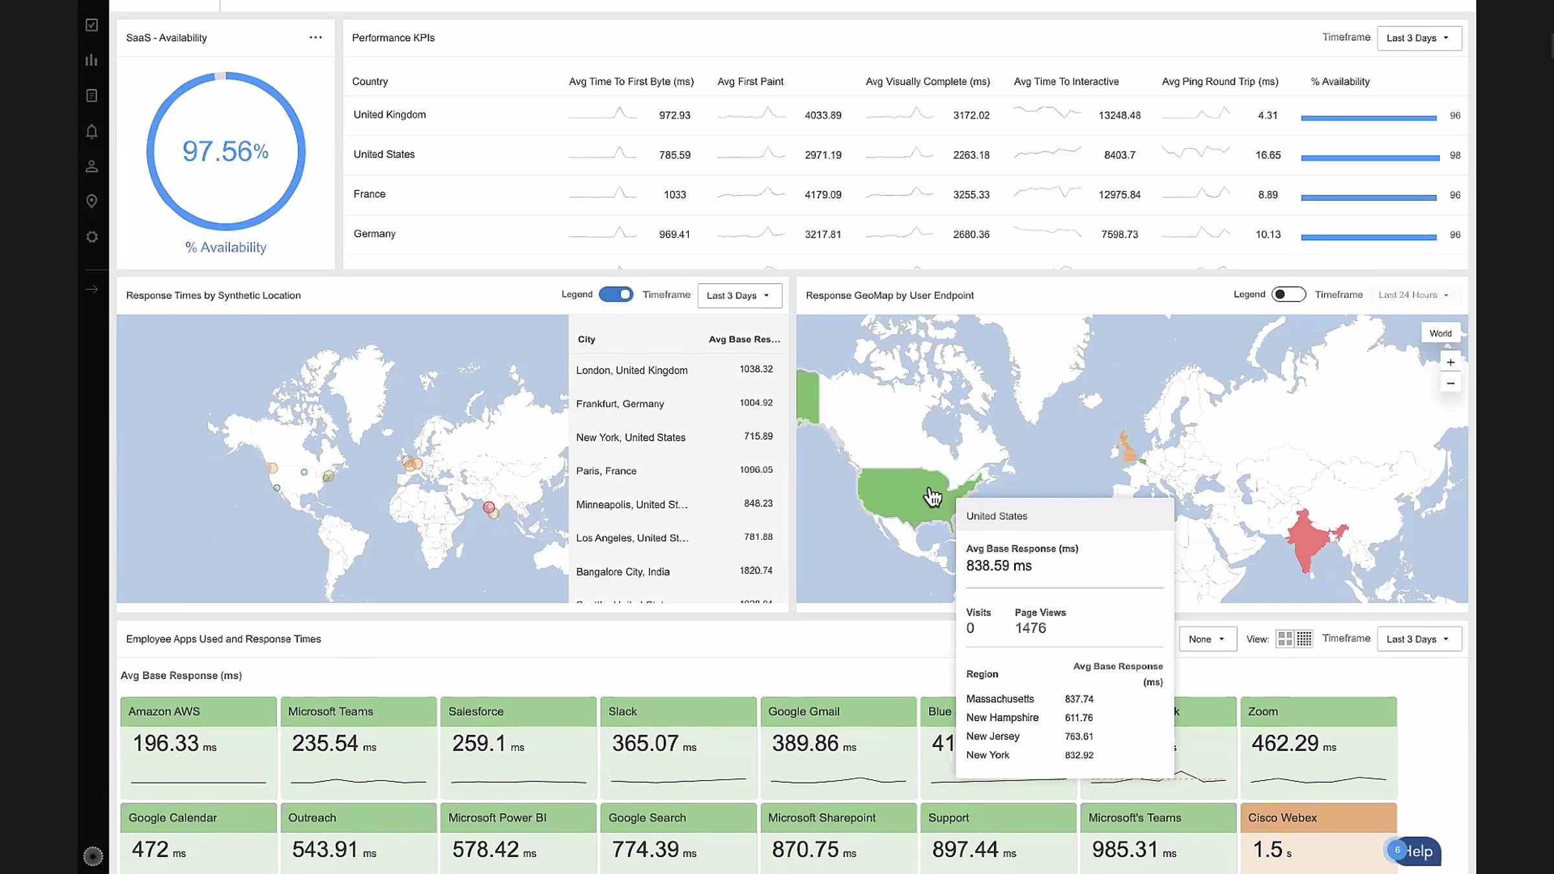Switch to large tile view
Screen dimensions: 1554x874
point(1285,639)
